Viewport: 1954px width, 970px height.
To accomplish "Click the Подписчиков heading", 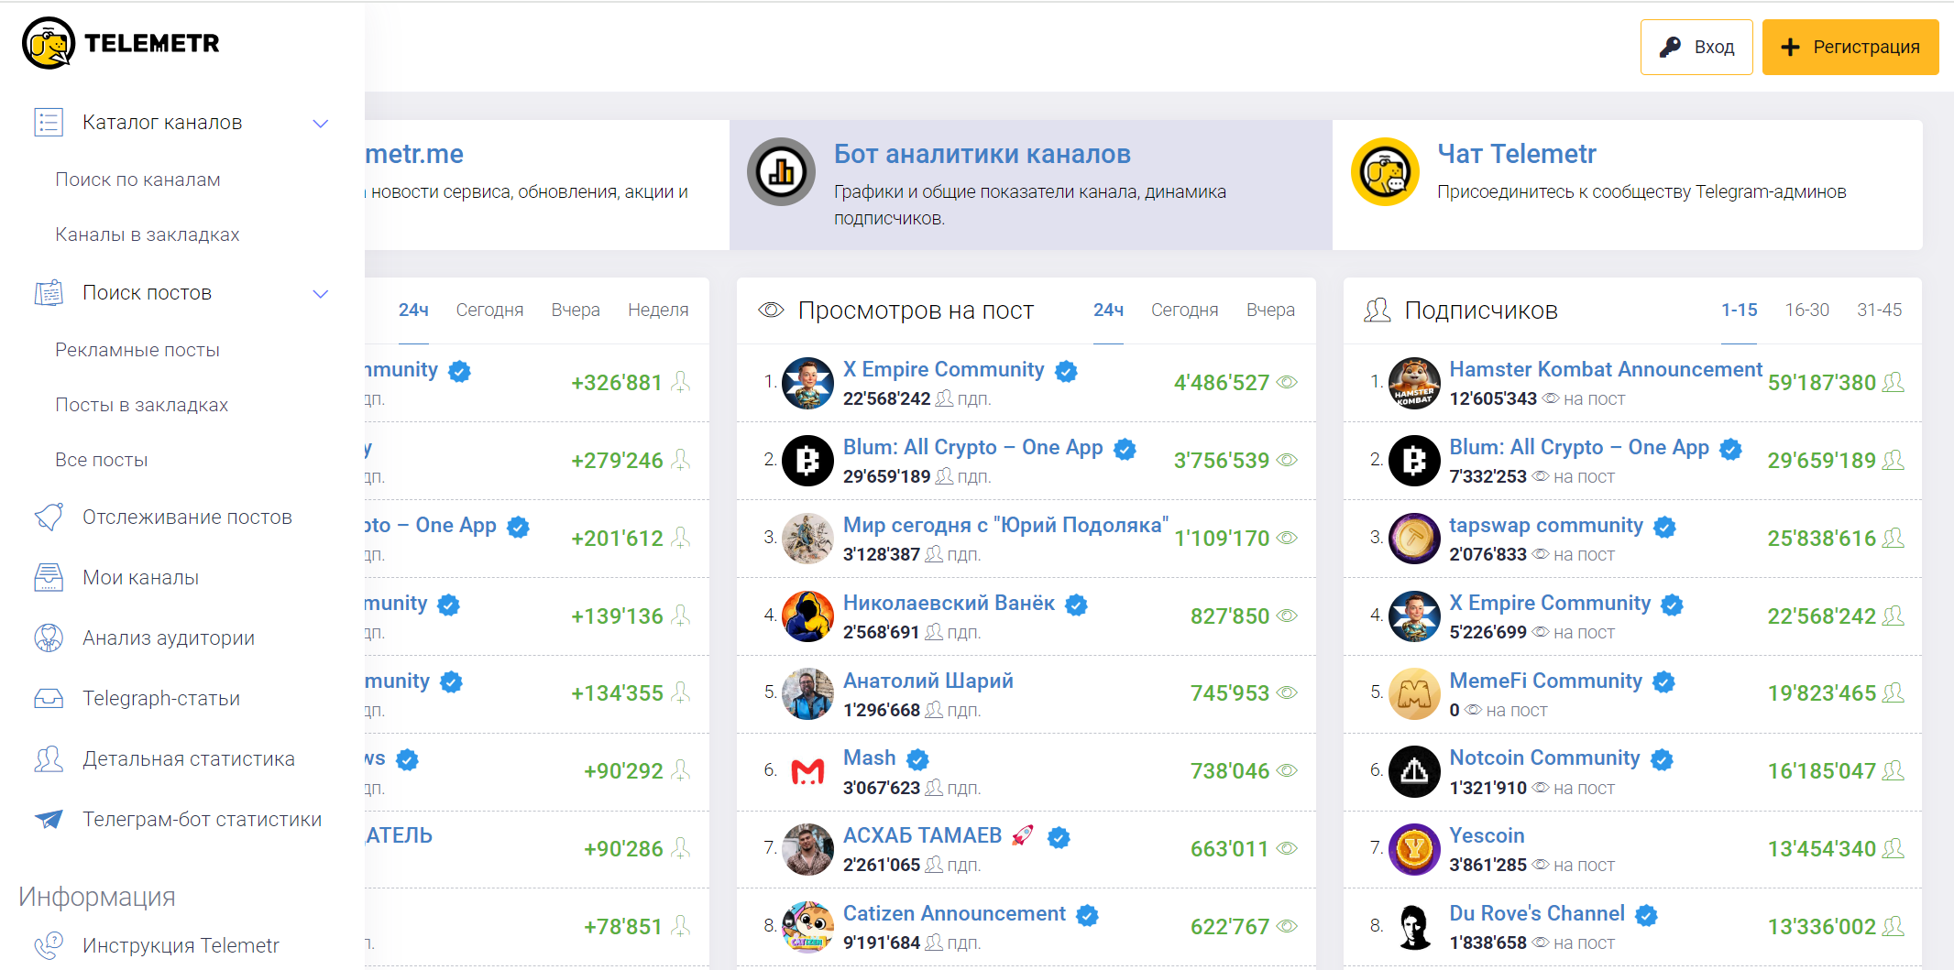I will 1480,311.
